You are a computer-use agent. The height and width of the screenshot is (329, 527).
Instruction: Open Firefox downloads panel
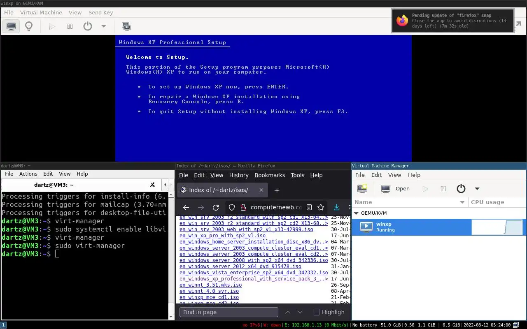[336, 208]
